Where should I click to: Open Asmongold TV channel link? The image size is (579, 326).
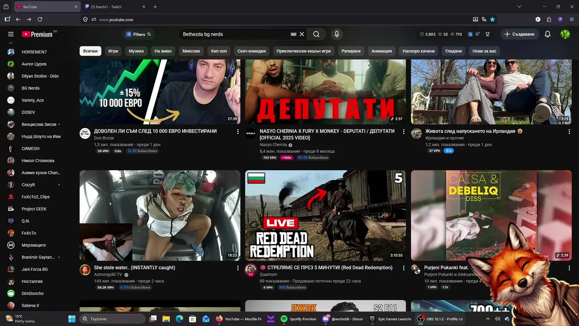108,274
